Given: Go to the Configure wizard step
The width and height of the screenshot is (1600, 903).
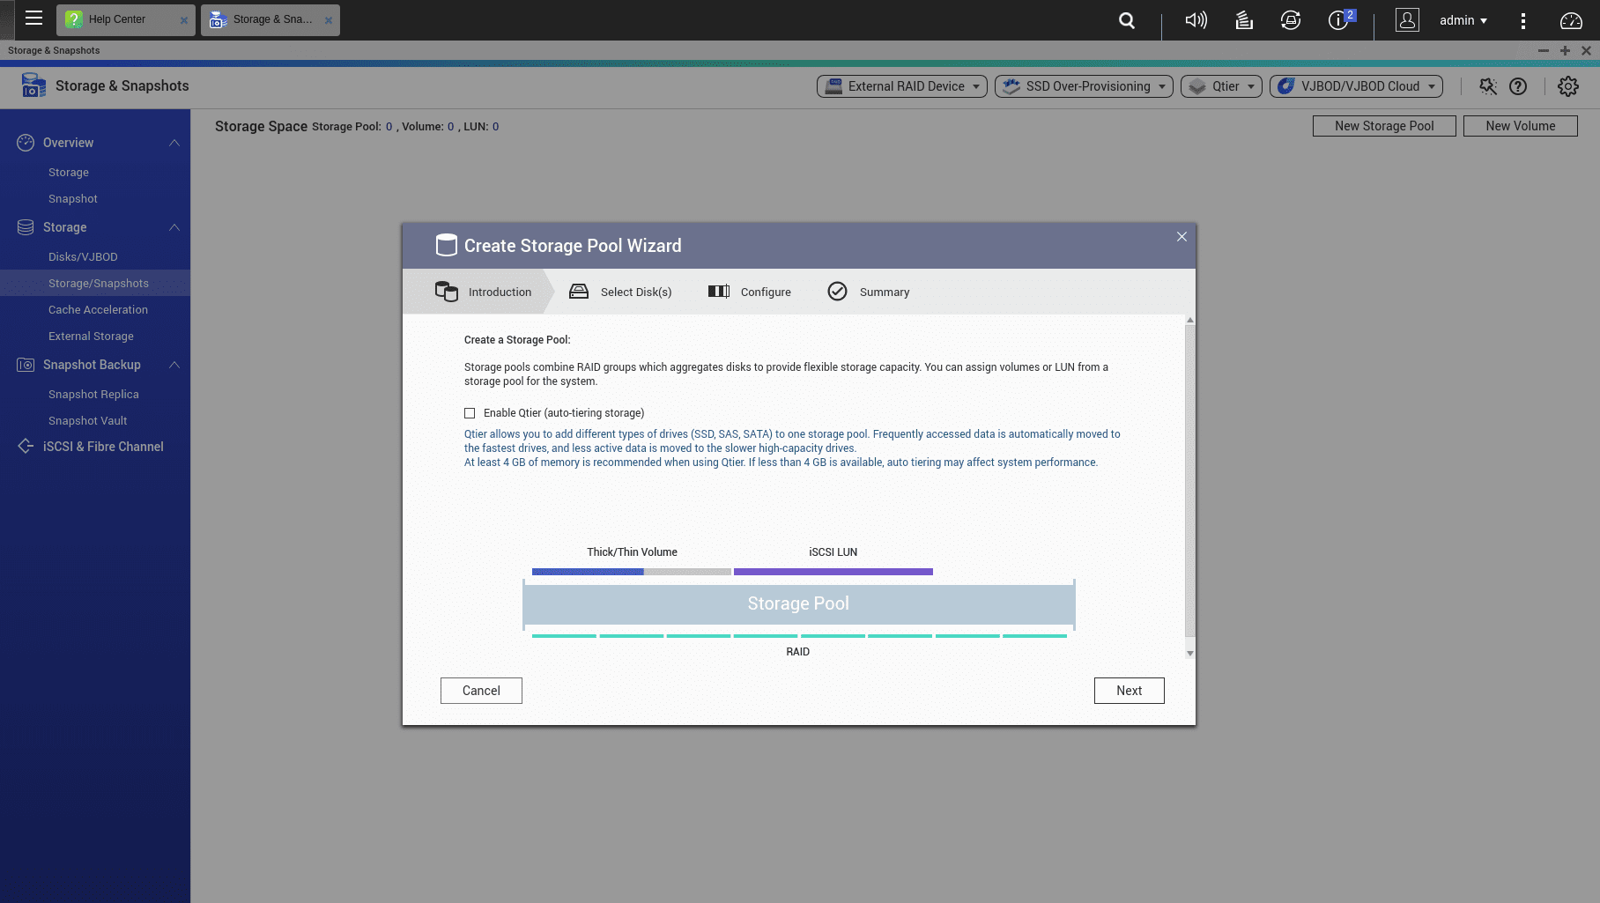Looking at the screenshot, I should [x=749, y=292].
